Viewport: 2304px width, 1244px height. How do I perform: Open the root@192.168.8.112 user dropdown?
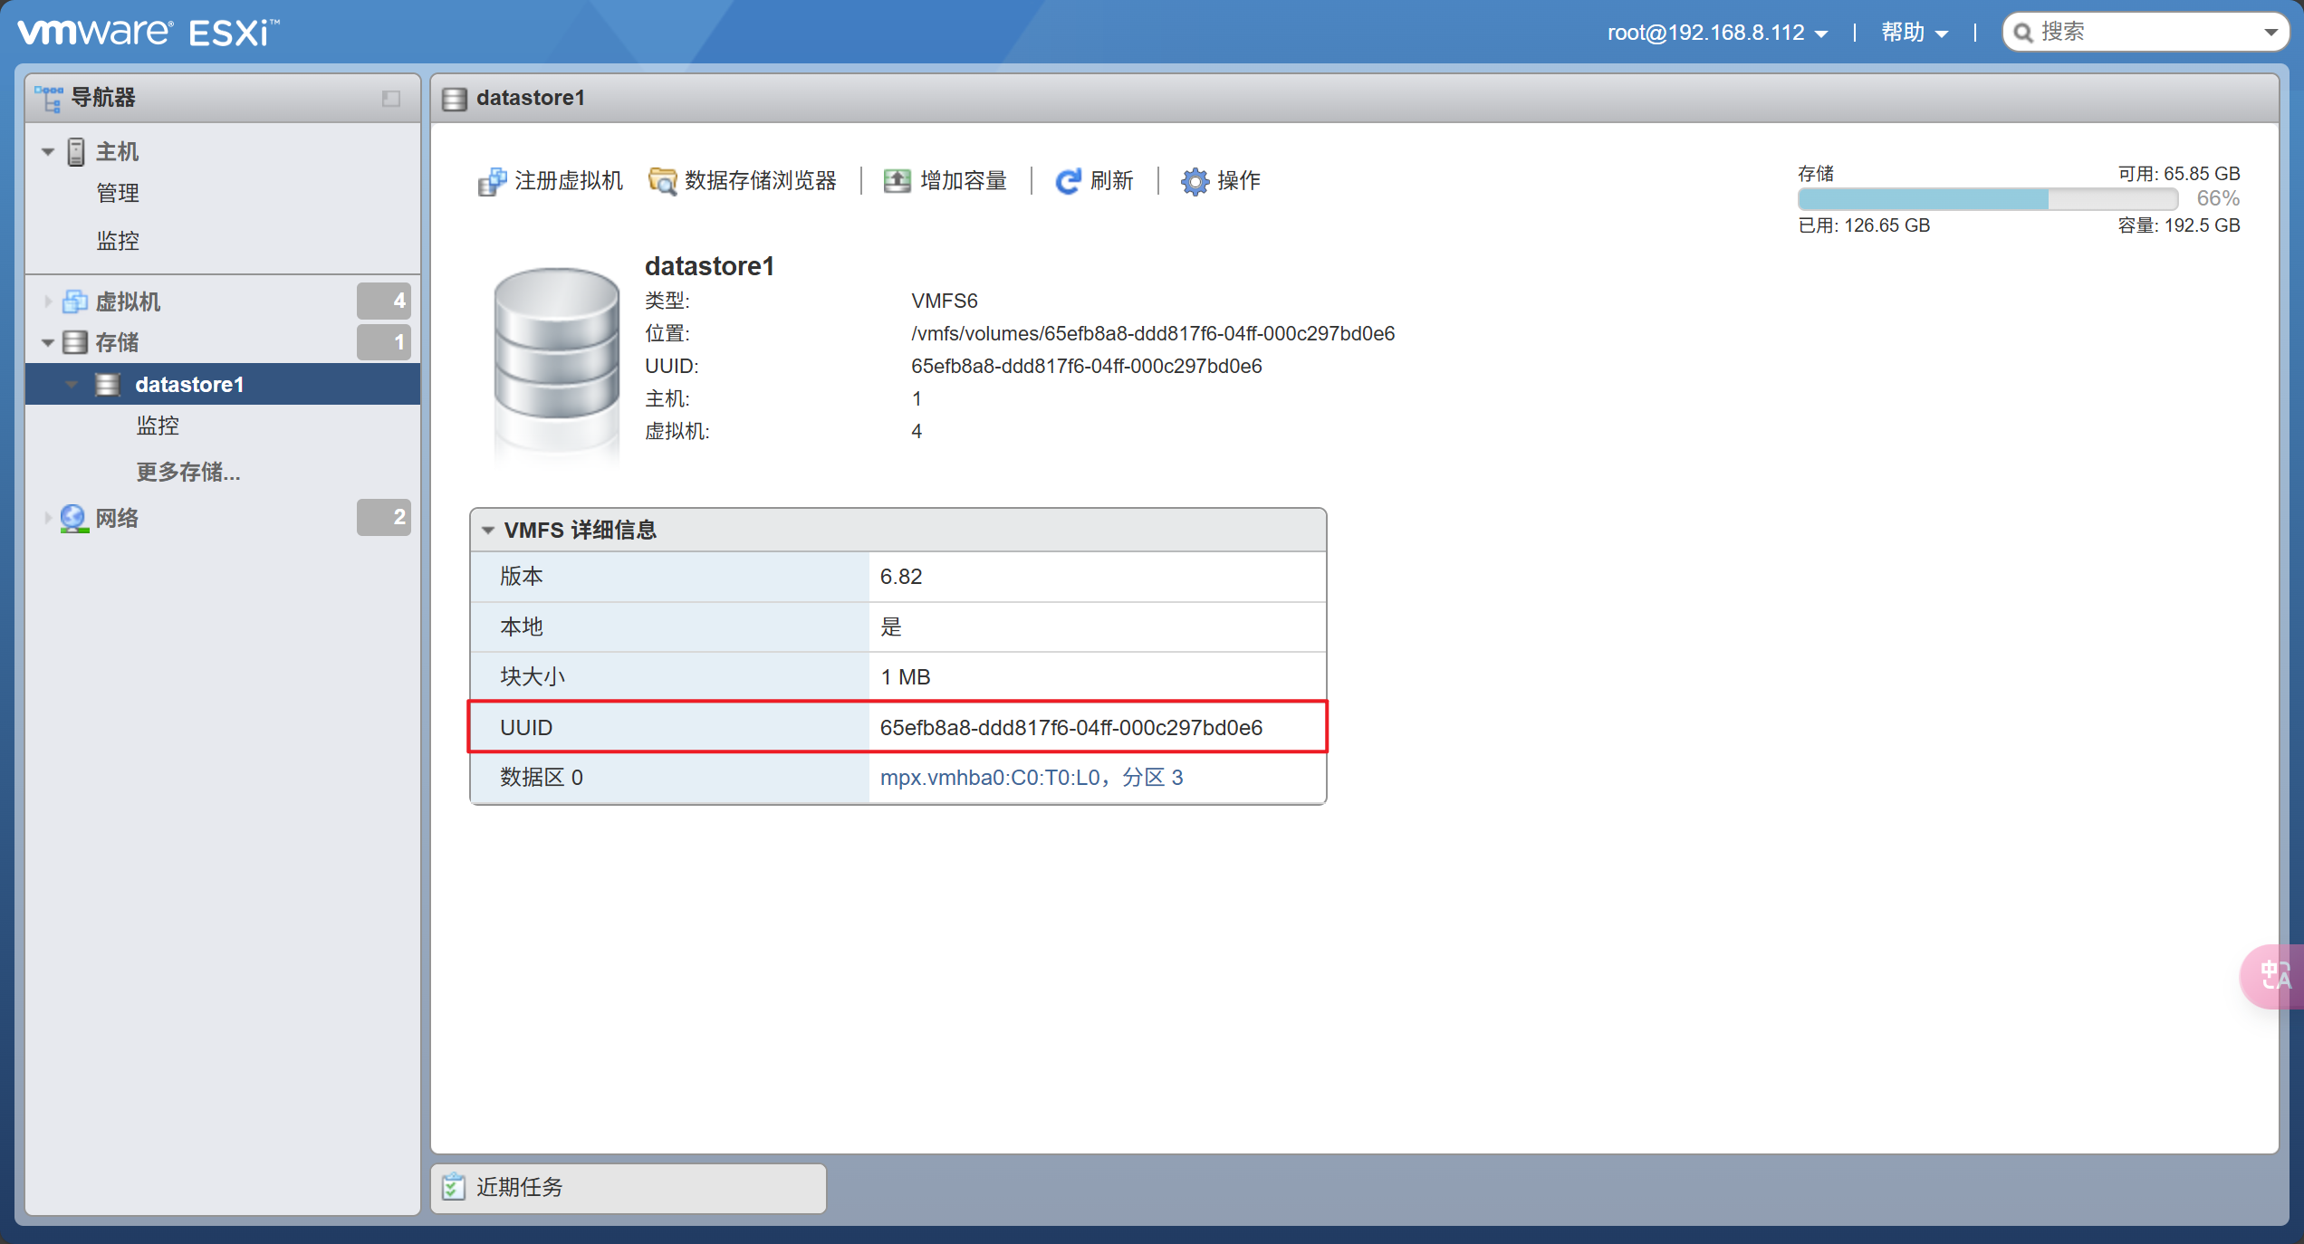coord(1716,33)
